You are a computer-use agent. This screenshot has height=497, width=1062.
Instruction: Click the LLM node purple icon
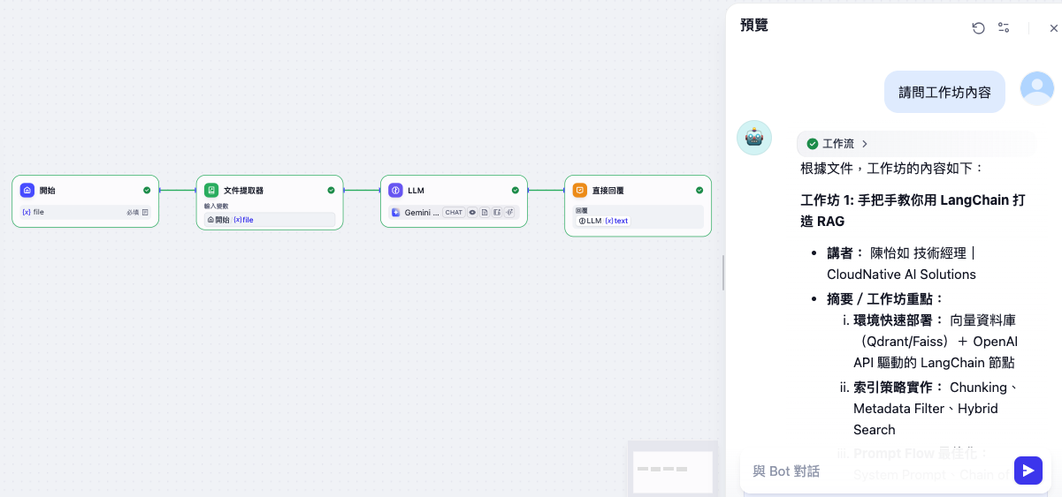click(395, 190)
